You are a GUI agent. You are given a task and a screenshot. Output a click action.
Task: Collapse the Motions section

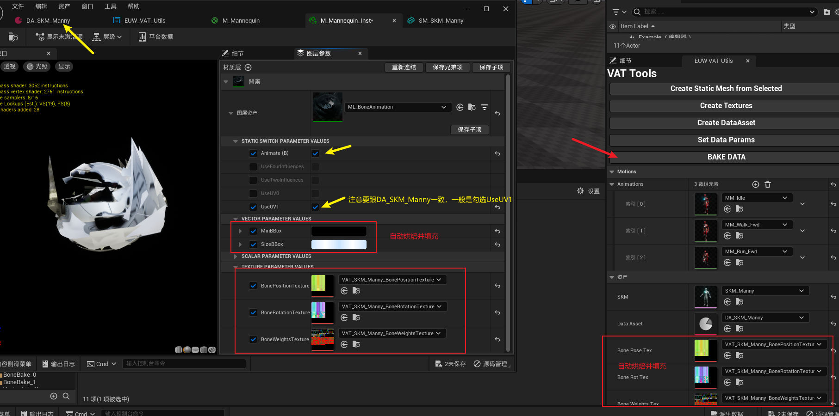coord(612,171)
